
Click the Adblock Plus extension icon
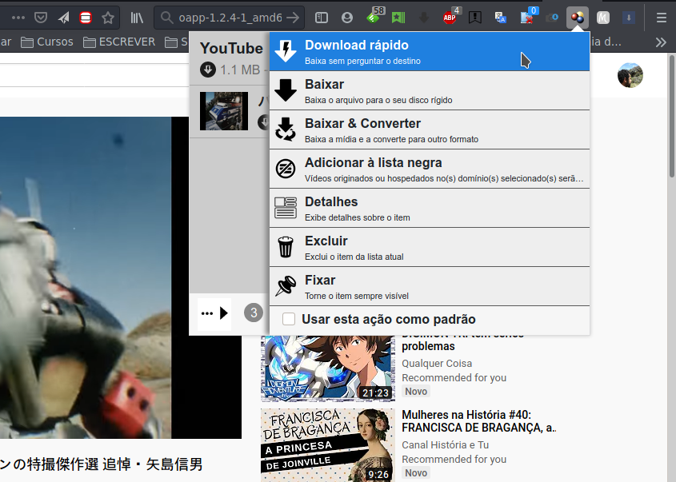(x=448, y=16)
